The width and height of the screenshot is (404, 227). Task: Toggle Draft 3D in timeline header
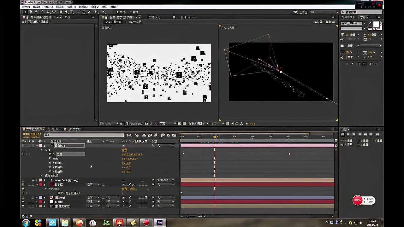point(137,135)
